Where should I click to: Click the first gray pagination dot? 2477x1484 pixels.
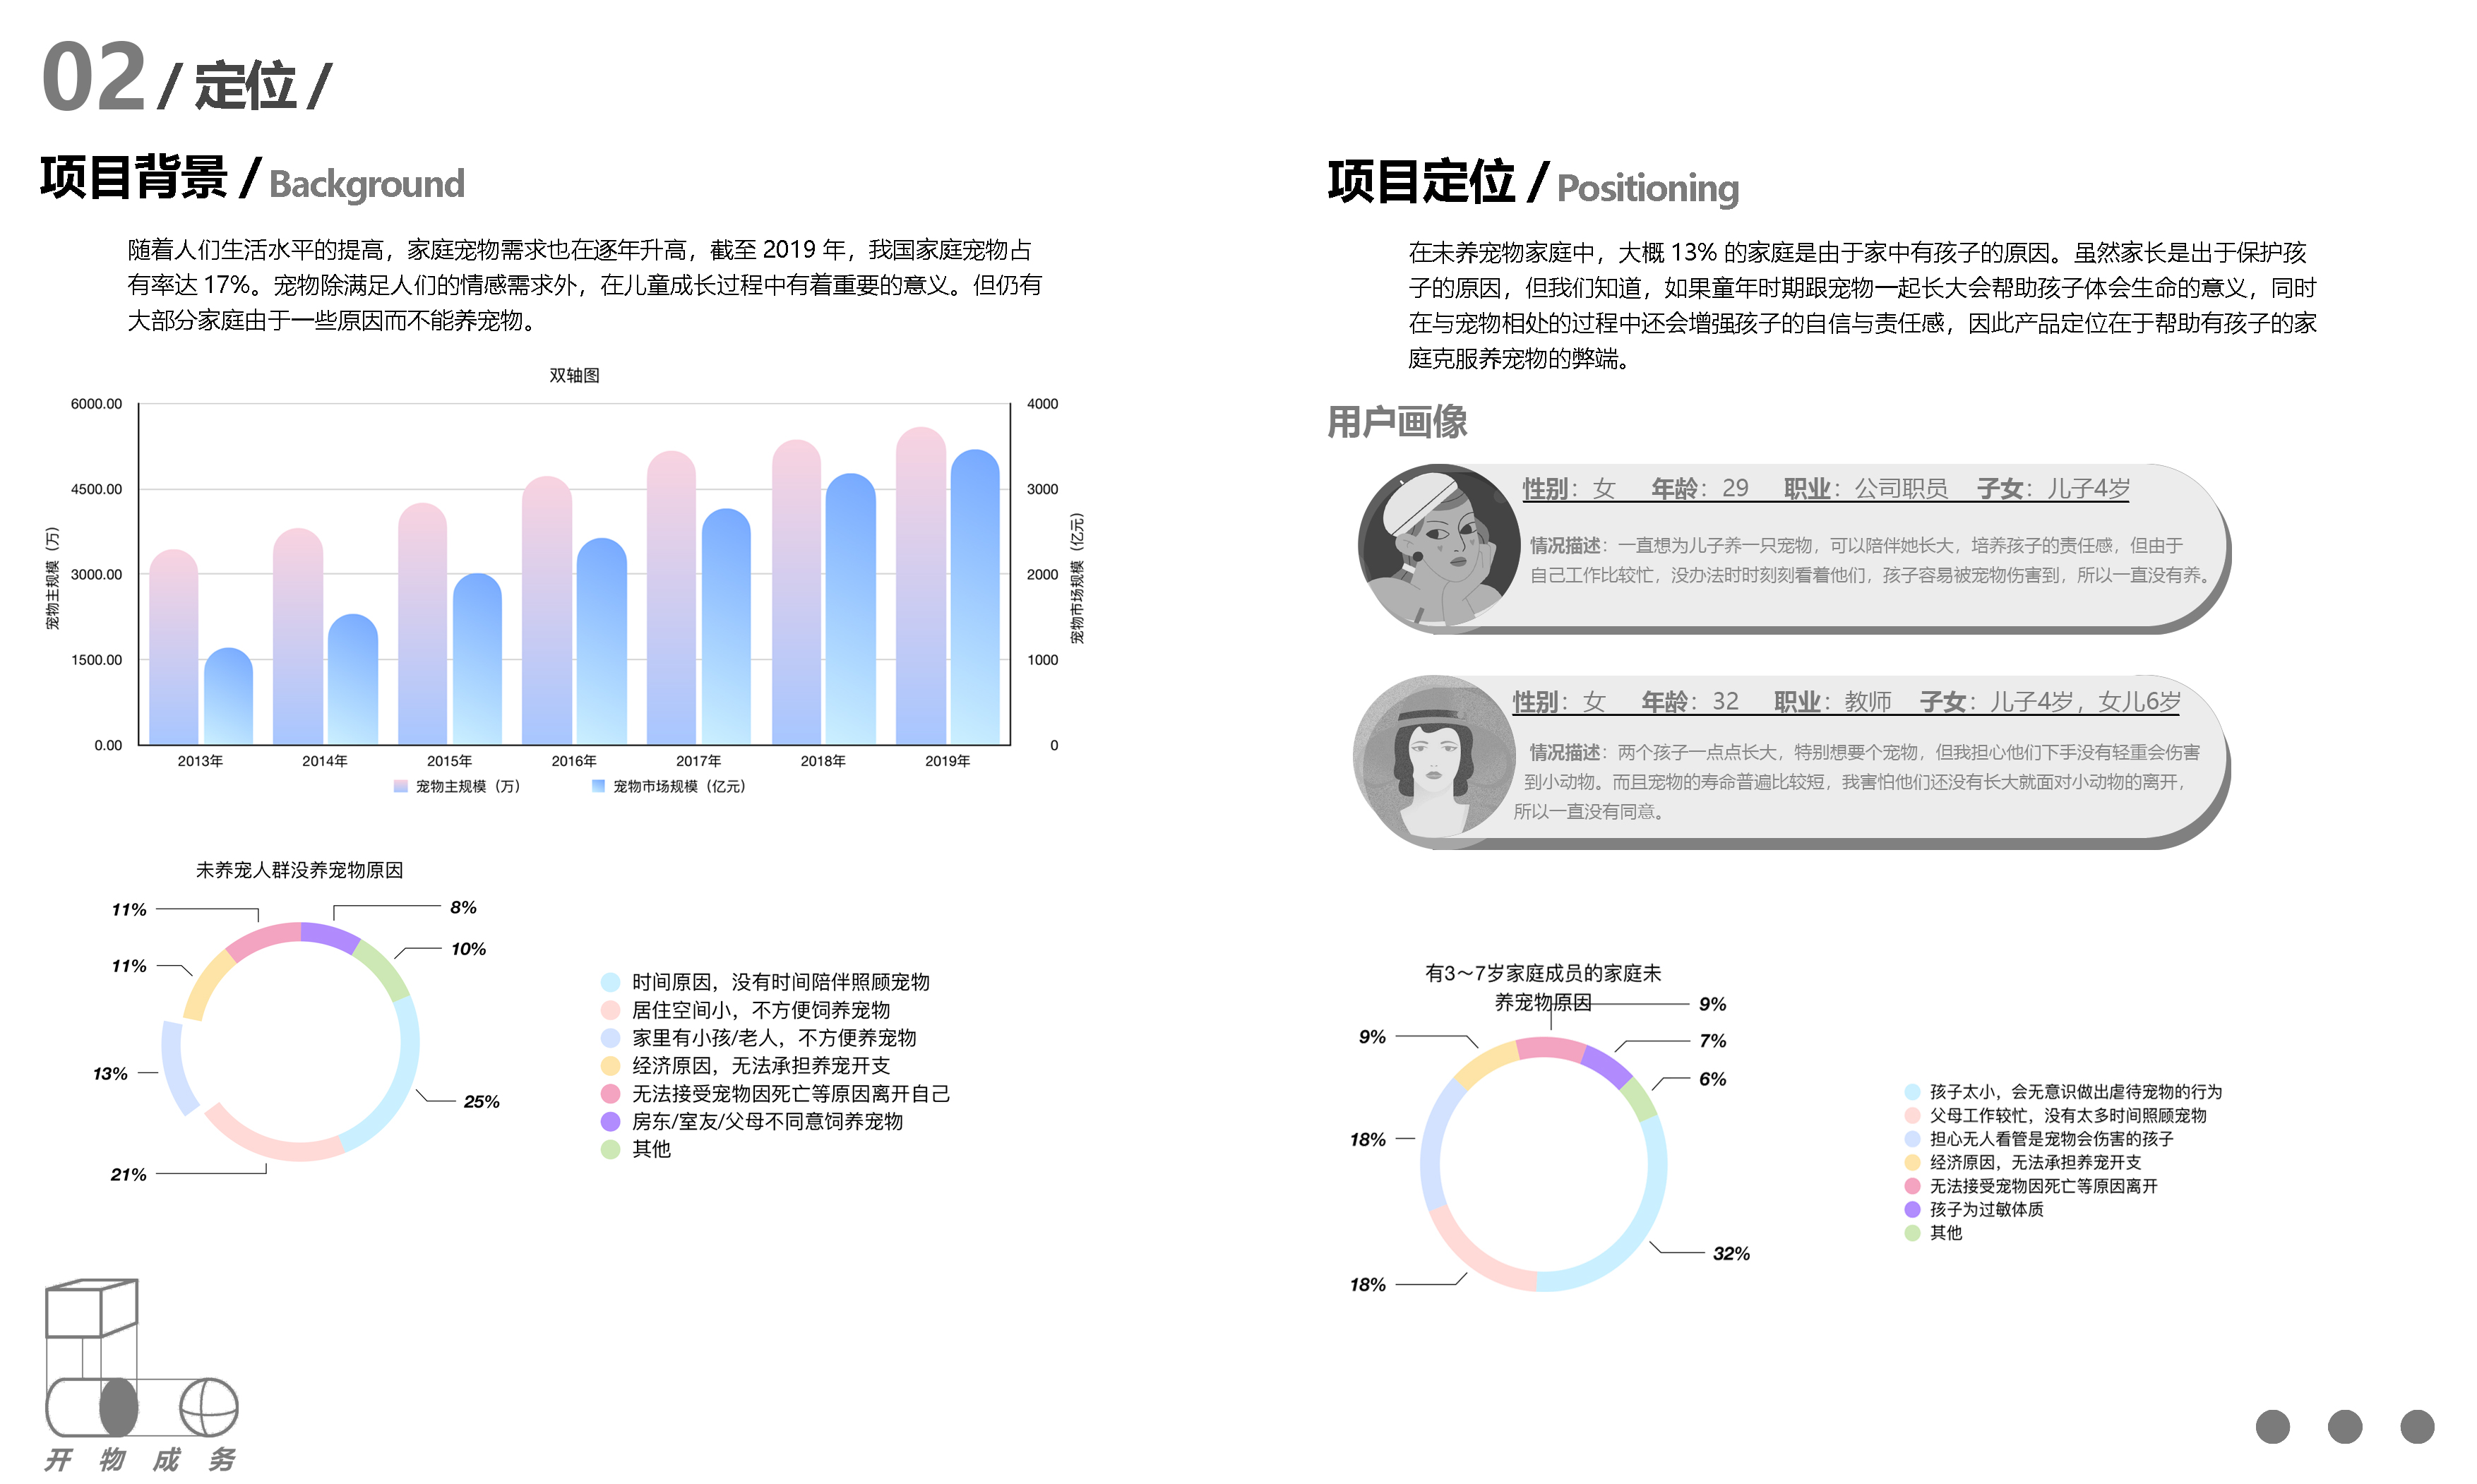2272,1426
